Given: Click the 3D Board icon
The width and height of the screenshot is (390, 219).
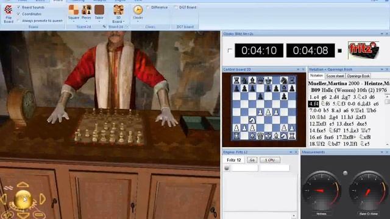Looking at the screenshot, I should click(x=118, y=10).
